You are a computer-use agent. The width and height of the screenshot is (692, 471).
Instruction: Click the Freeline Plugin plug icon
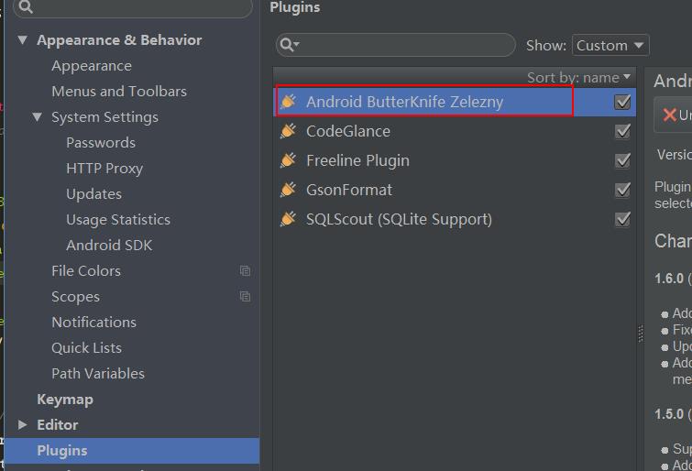click(x=288, y=160)
